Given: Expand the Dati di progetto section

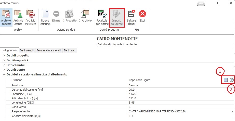Looking at the screenshot, I should coord(4,55).
